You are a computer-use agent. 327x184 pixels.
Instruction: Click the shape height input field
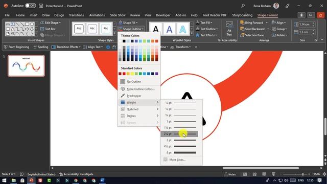[305, 25]
